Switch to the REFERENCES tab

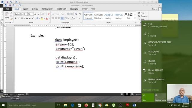tap(61, 9)
